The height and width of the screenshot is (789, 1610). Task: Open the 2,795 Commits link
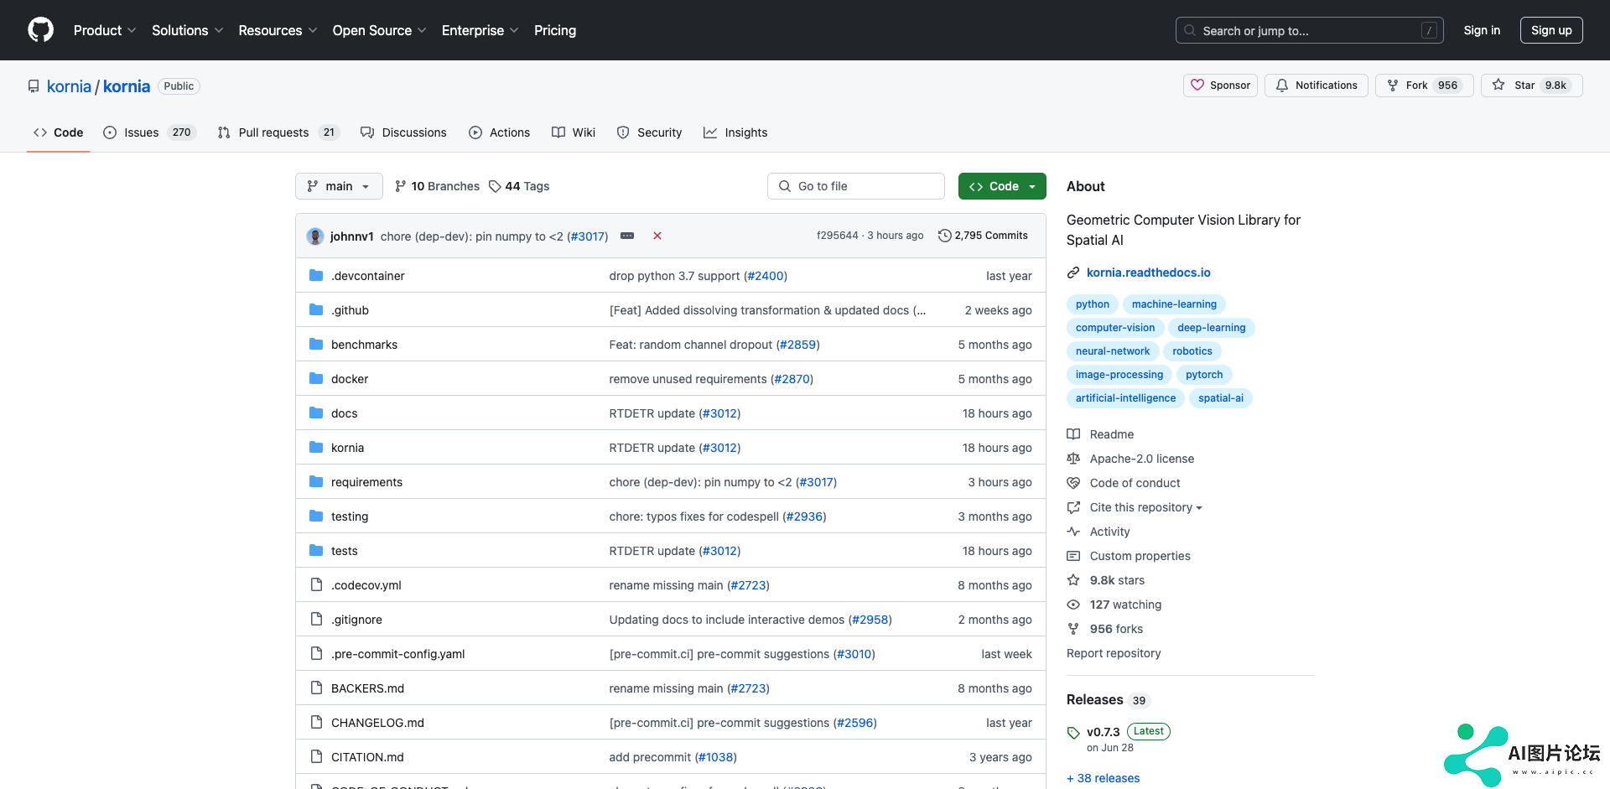click(x=983, y=236)
